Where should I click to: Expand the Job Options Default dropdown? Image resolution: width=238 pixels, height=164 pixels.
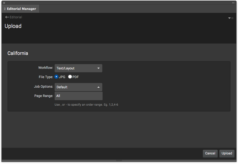(x=78, y=87)
